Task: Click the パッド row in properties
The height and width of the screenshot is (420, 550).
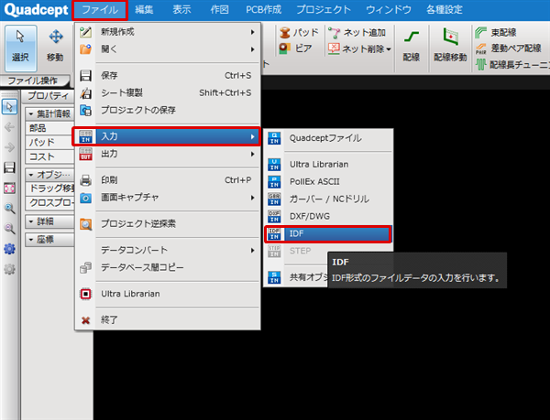Action: tap(49, 143)
